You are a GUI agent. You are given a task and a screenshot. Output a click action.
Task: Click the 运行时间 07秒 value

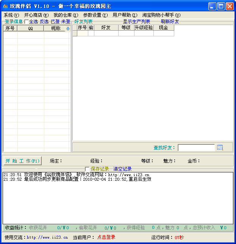[179, 237]
